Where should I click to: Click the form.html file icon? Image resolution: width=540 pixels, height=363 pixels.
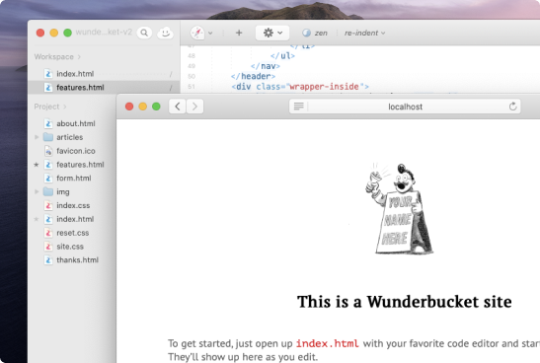48,178
